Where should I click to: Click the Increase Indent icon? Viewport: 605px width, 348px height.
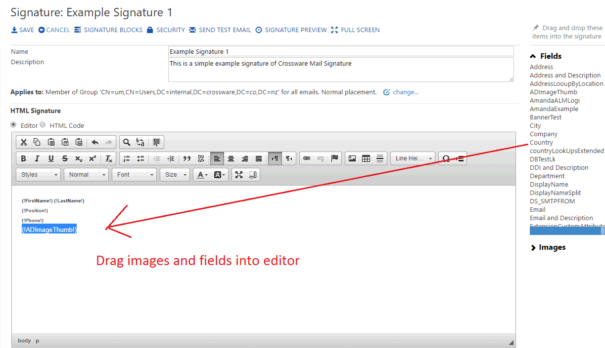tap(171, 158)
